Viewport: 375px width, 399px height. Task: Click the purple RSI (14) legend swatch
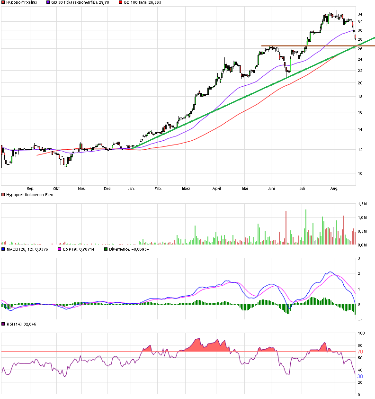(3, 324)
